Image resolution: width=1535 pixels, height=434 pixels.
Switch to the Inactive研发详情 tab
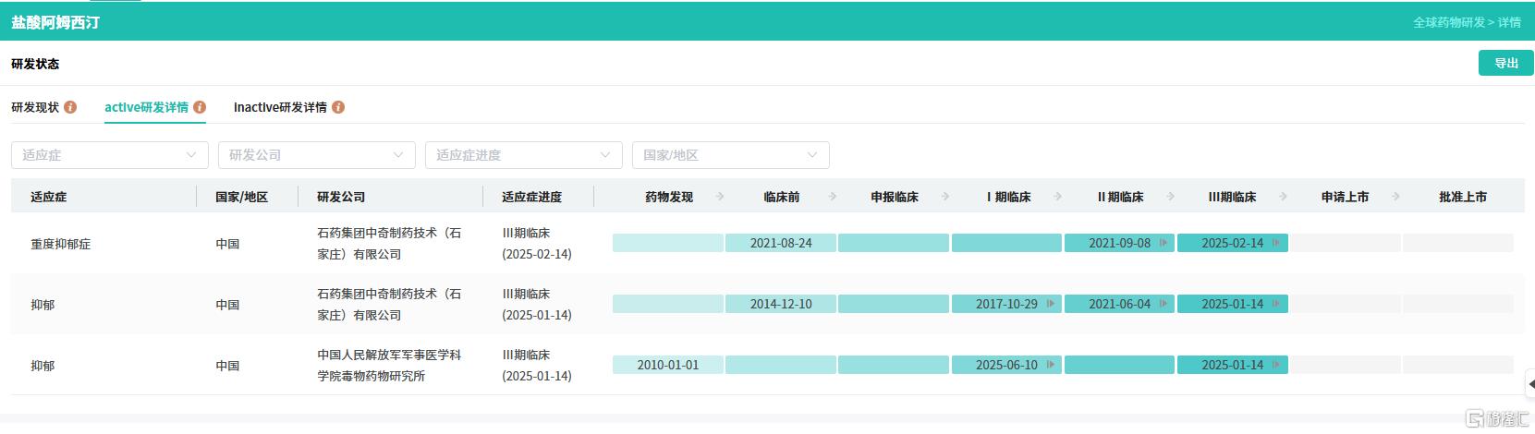click(x=280, y=107)
